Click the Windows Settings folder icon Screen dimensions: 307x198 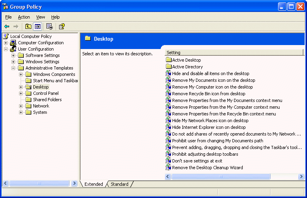(x=21, y=62)
